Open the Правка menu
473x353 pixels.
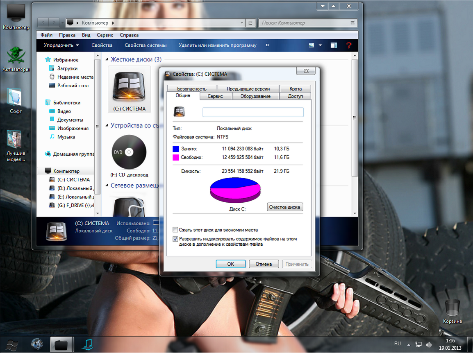pyautogui.click(x=67, y=35)
